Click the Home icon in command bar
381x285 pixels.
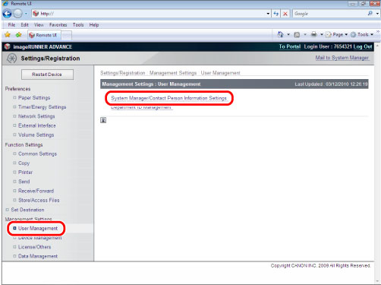pyautogui.click(x=280, y=34)
